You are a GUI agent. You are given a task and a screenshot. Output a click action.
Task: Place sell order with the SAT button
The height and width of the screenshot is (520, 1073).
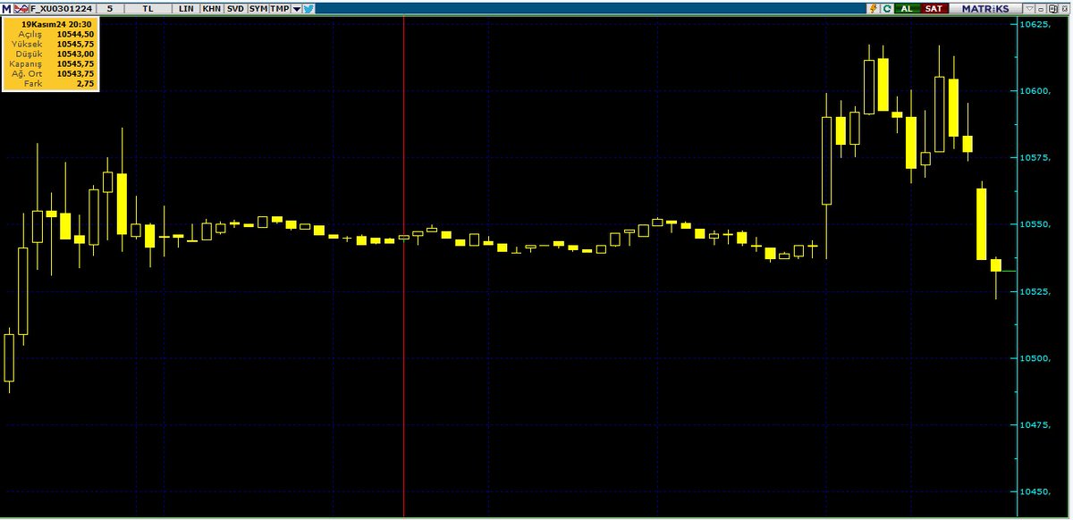click(x=934, y=9)
